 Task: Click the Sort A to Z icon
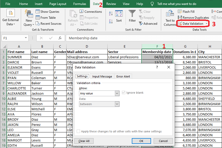tap(111, 14)
